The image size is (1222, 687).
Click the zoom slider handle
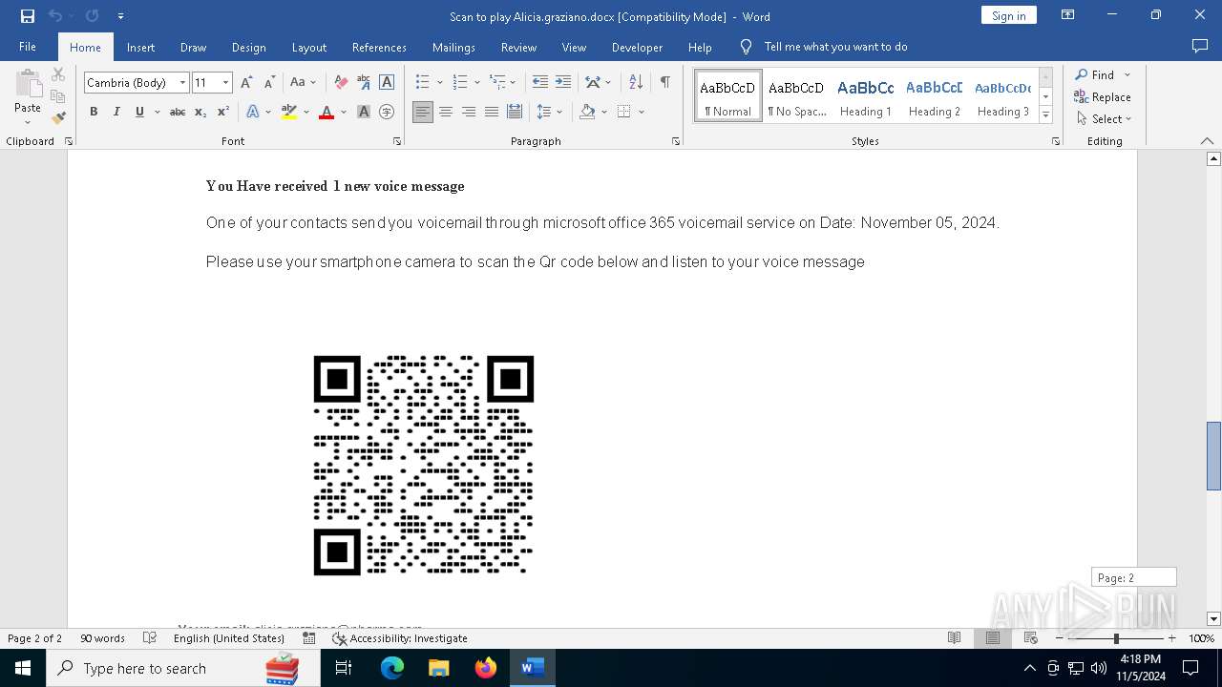coord(1116,638)
